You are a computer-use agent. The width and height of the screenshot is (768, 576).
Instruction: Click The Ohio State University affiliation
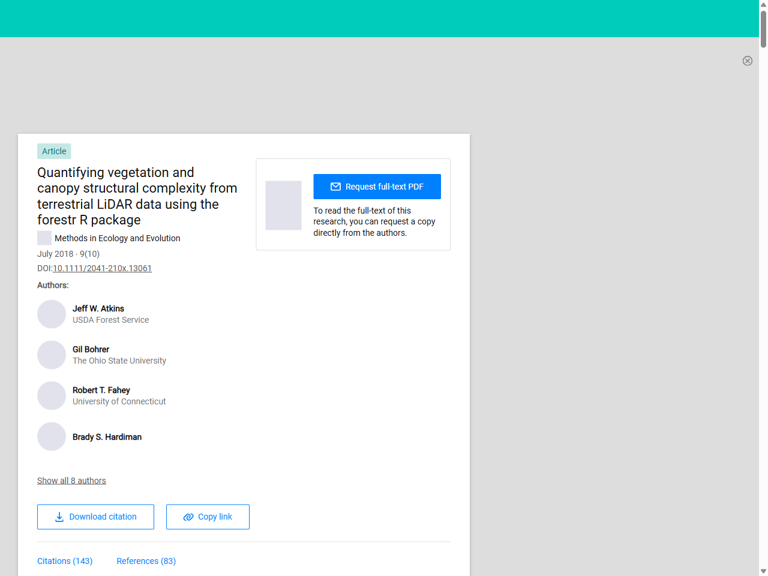119,361
